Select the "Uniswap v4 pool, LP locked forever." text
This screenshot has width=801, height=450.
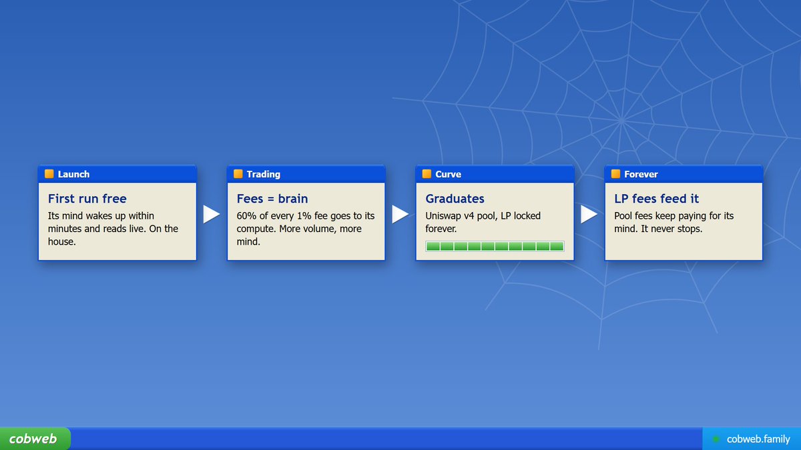coord(483,222)
